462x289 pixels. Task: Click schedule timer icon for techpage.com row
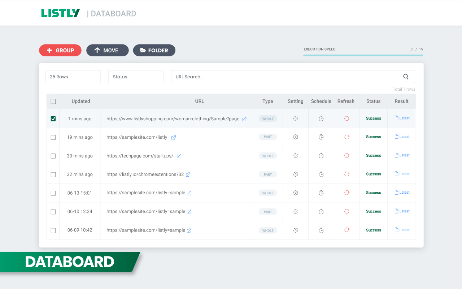pos(321,156)
